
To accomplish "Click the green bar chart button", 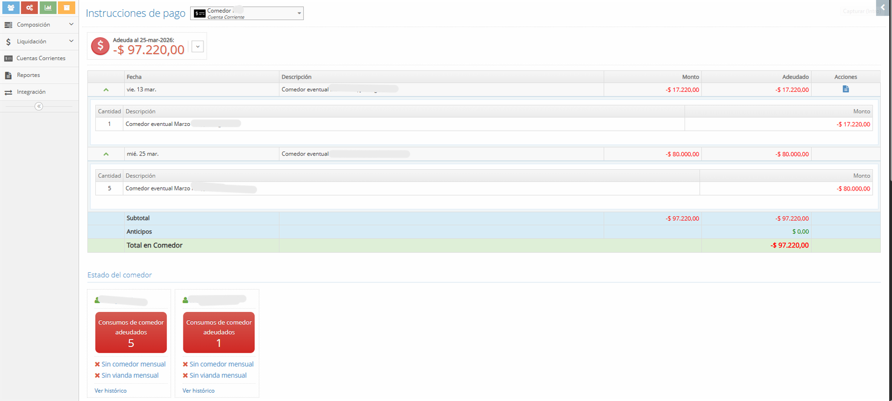I will click(x=48, y=8).
